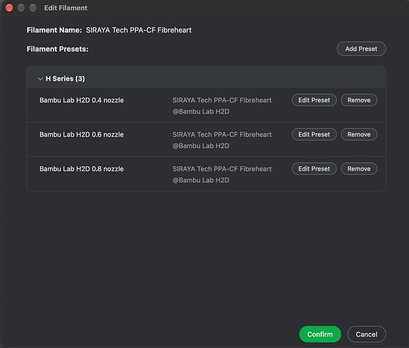Confirm the filament changes
Viewport: 409px width, 348px height.
320,334
